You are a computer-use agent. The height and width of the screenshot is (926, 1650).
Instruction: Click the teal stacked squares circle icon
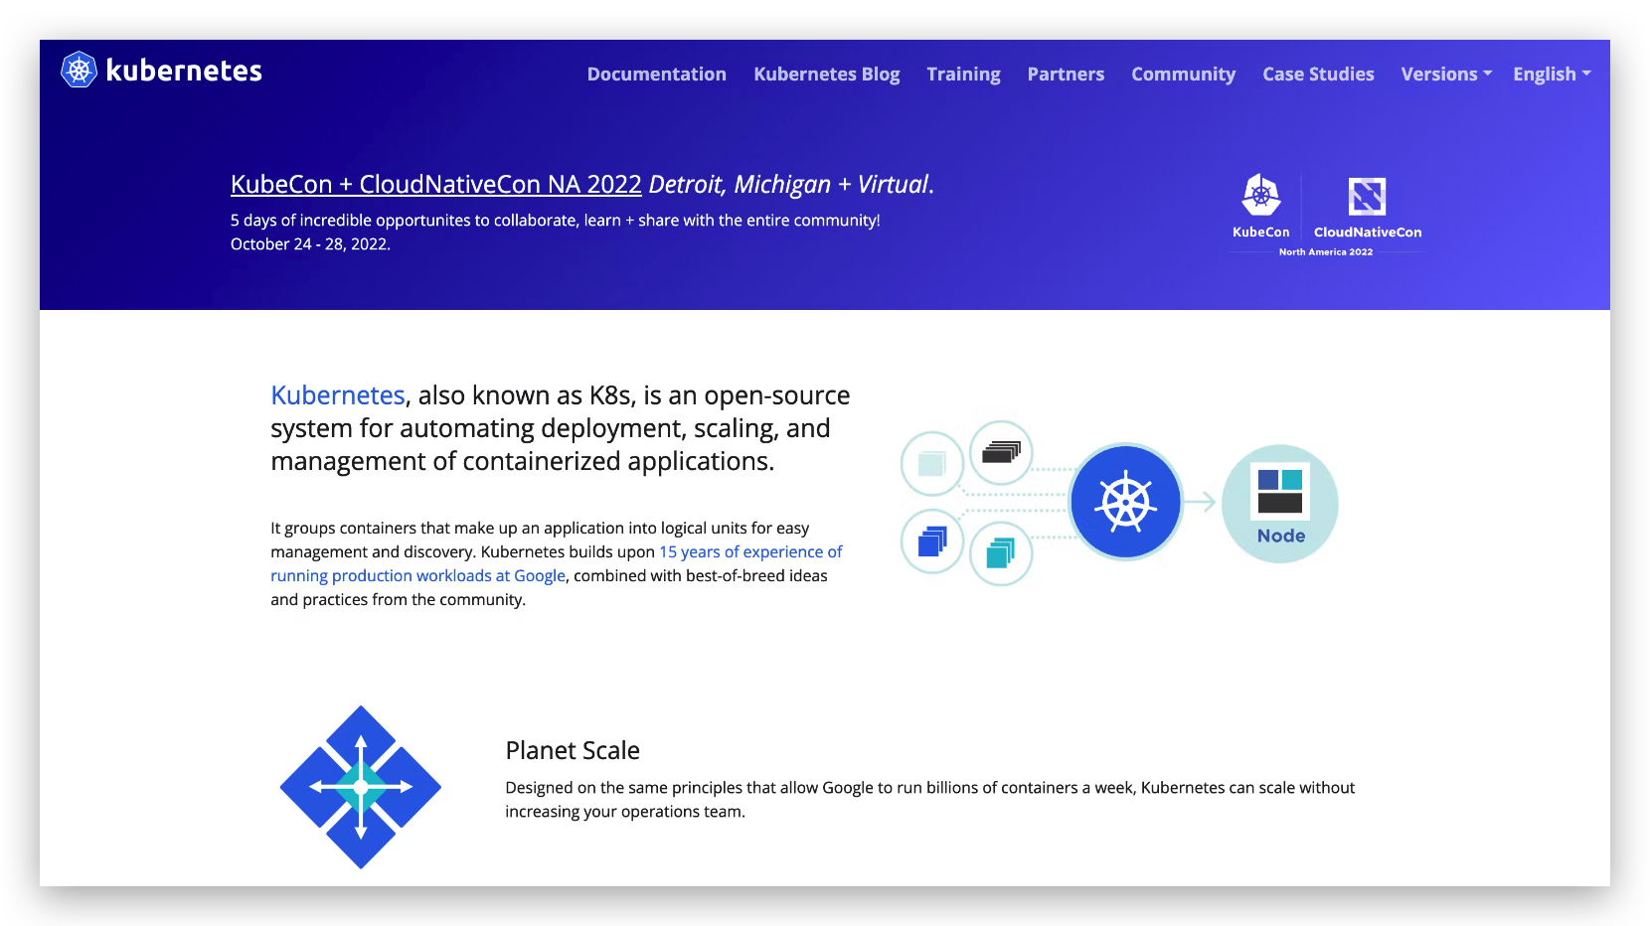point(1001,553)
